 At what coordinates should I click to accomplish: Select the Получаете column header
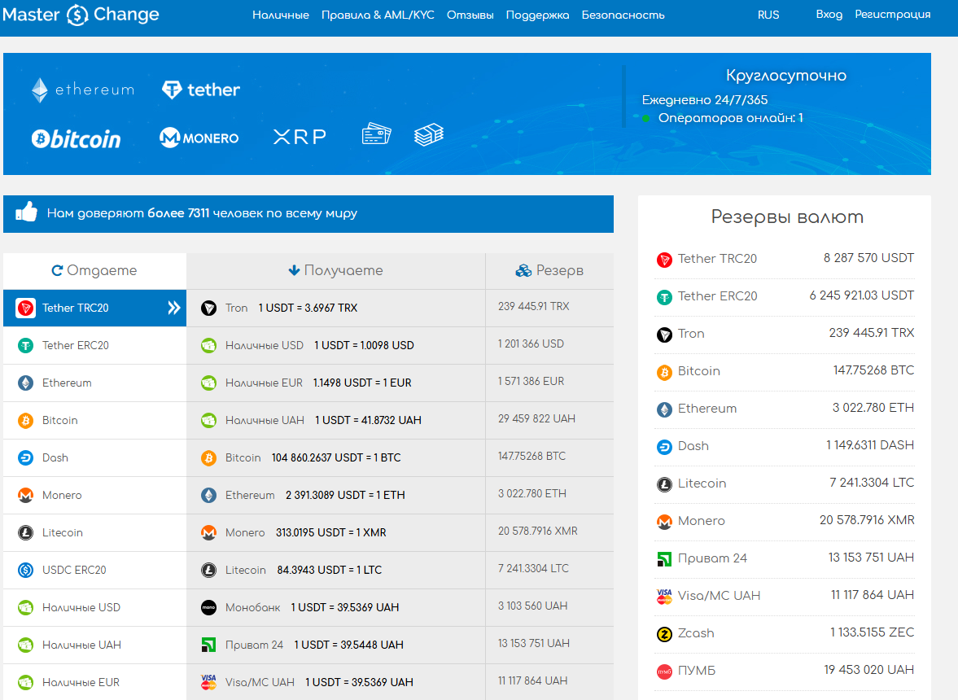pyautogui.click(x=336, y=270)
